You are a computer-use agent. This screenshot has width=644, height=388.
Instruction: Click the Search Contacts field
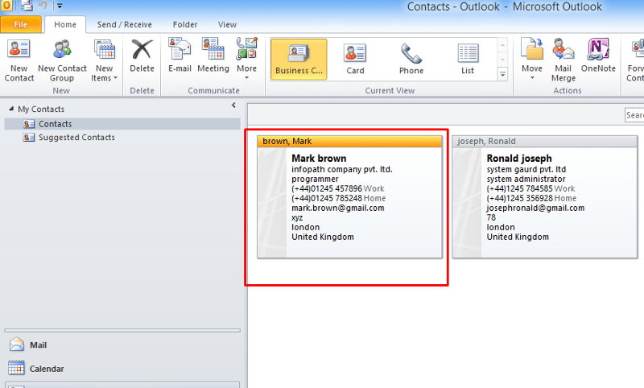(634, 115)
